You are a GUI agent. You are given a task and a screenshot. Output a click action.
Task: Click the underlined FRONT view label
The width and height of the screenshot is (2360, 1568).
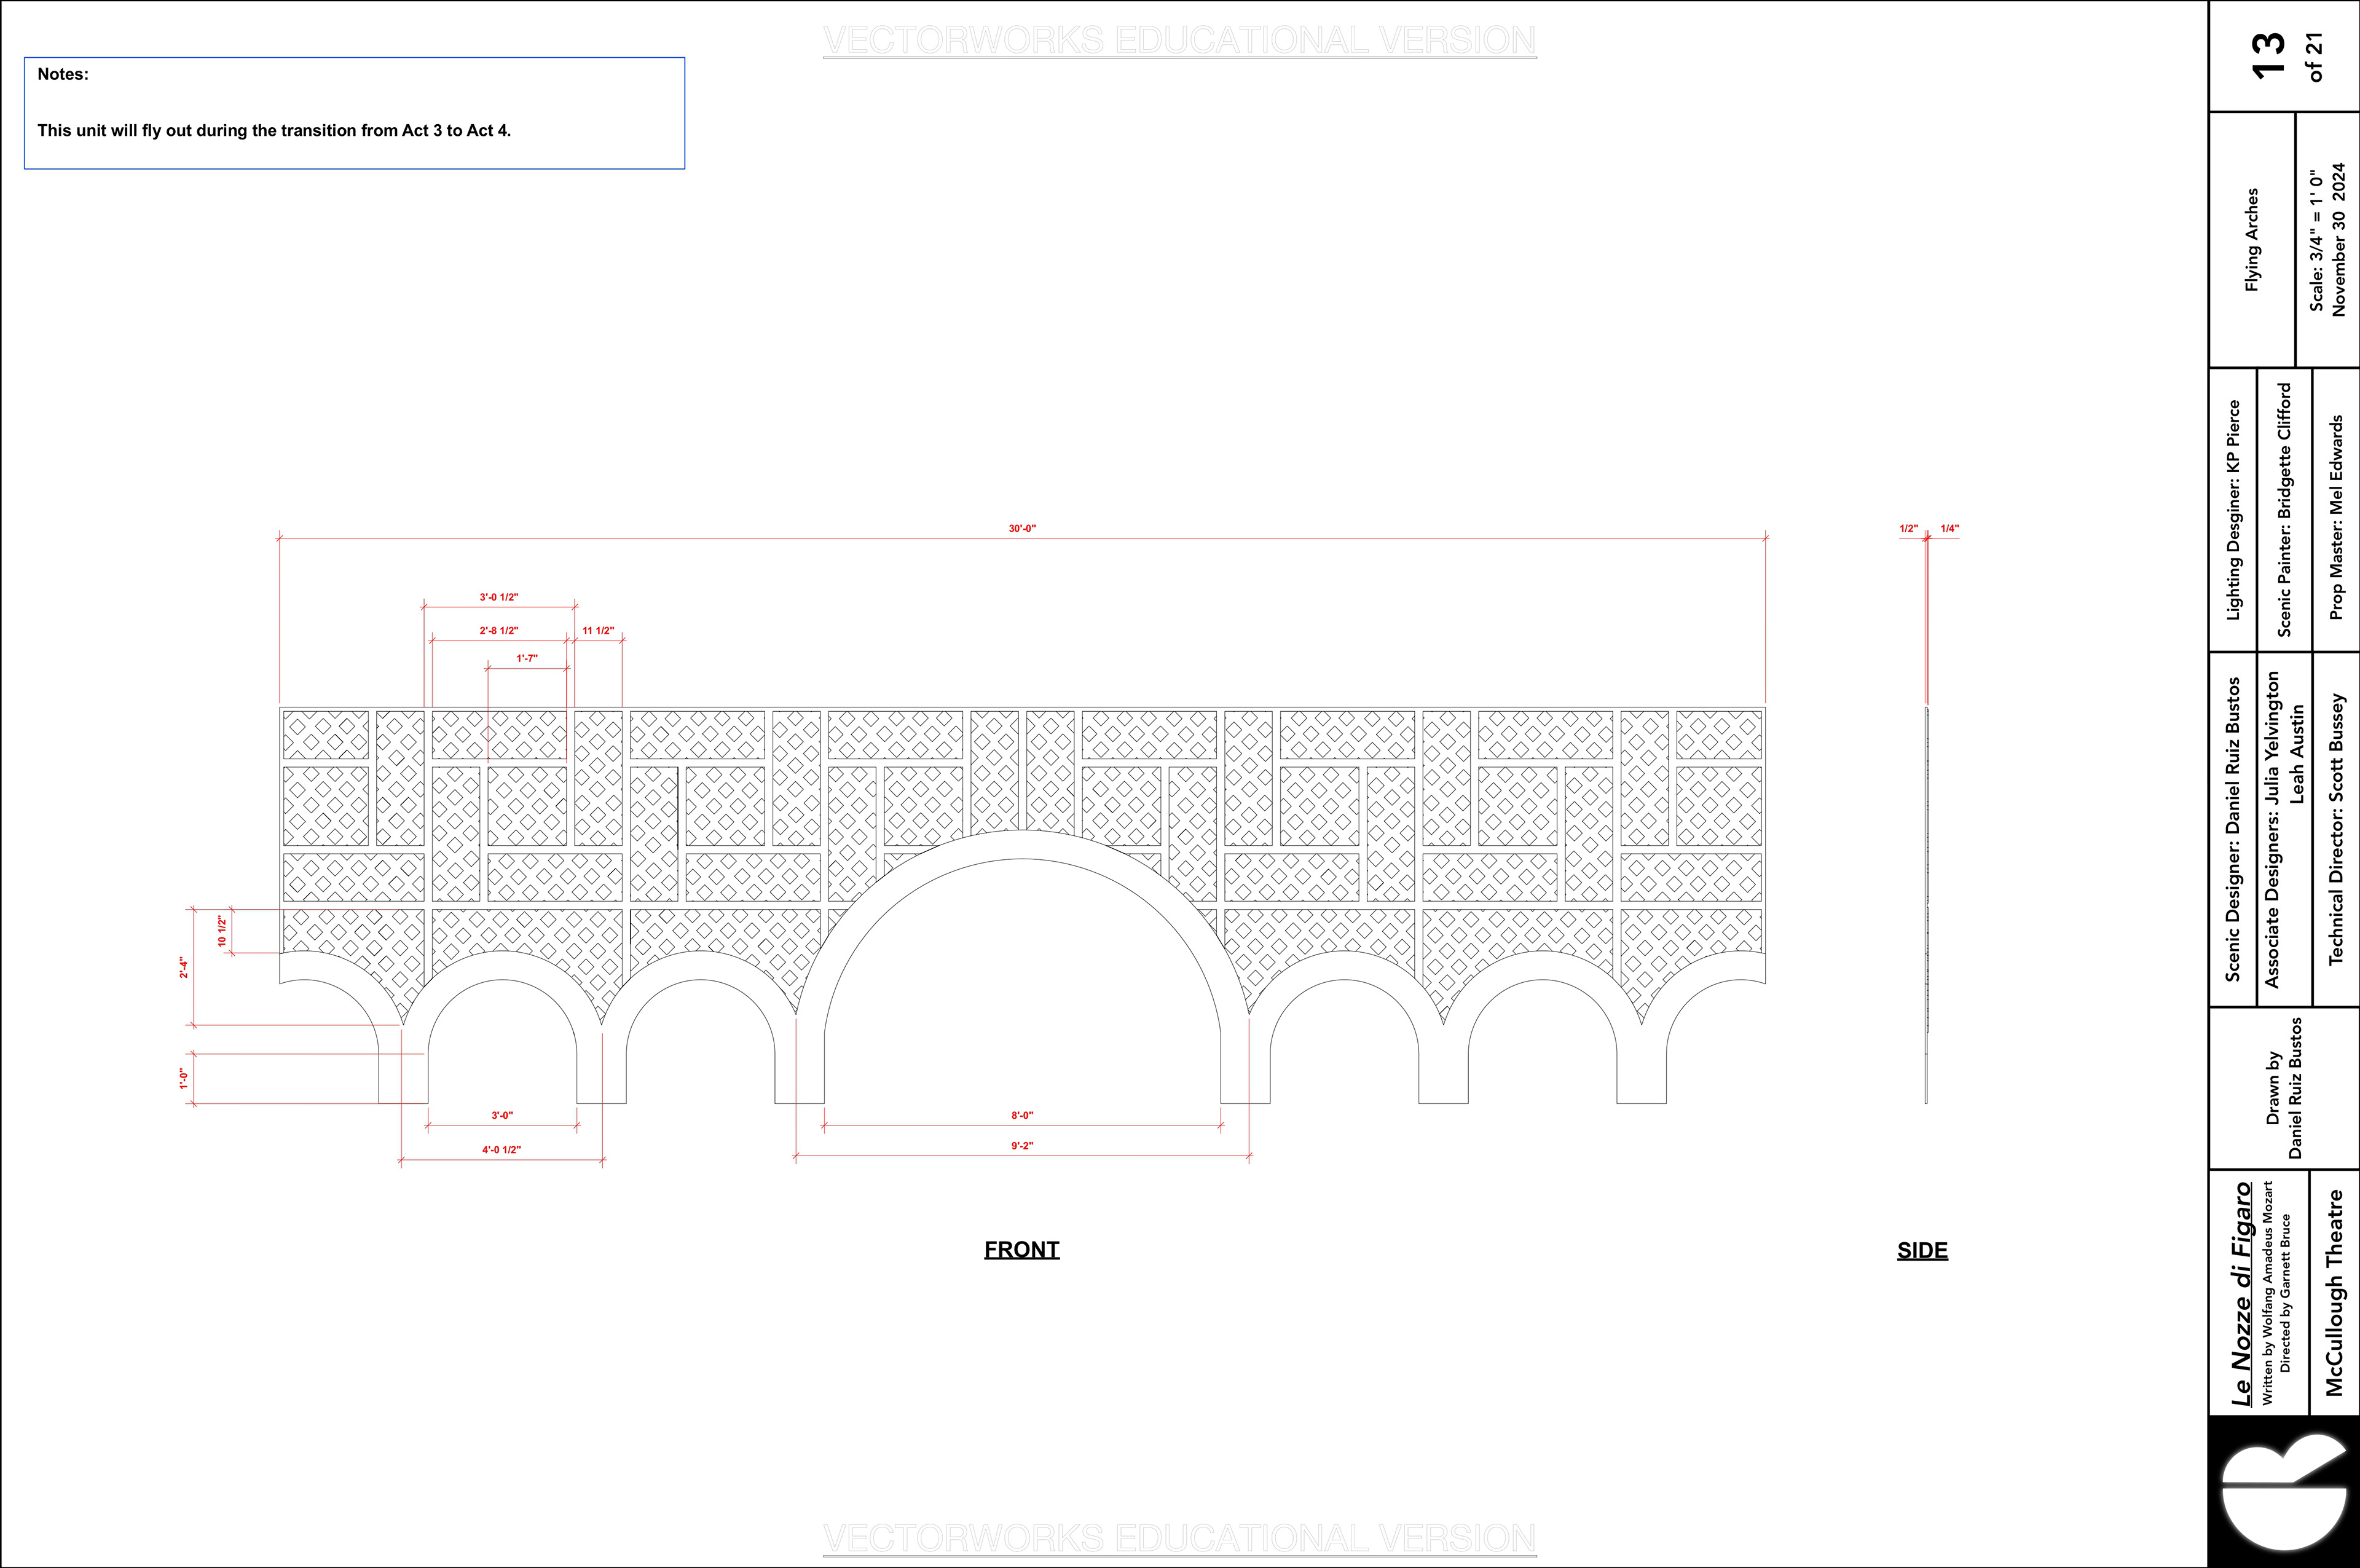tap(1021, 1249)
